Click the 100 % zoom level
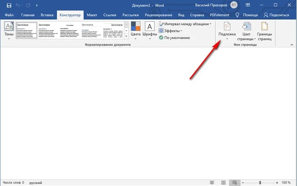The image size is (297, 186). [x=286, y=183]
